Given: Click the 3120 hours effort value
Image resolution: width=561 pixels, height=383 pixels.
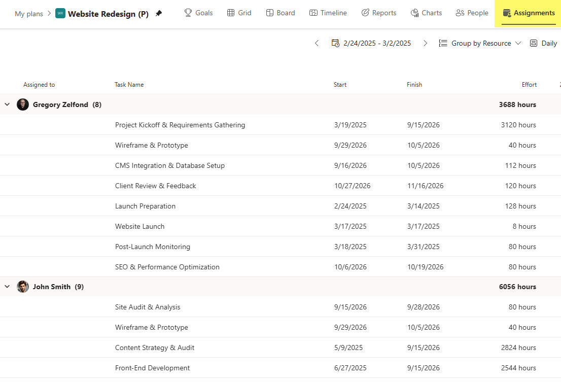Looking at the screenshot, I should (x=518, y=125).
